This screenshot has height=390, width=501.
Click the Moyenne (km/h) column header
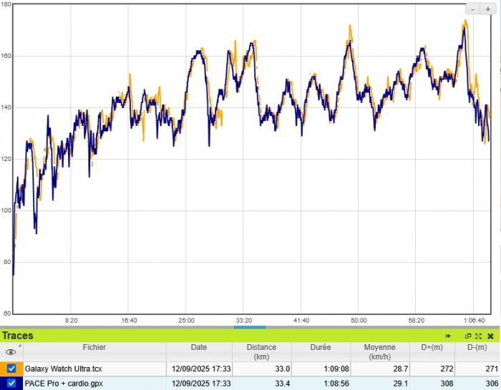pyautogui.click(x=381, y=351)
